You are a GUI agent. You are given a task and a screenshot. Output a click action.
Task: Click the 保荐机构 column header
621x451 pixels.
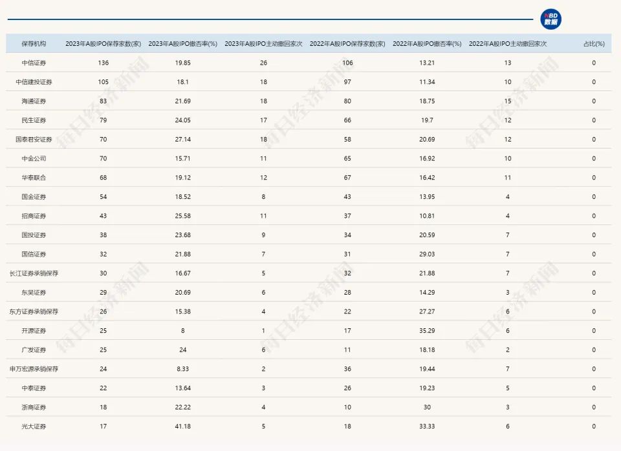(34, 44)
